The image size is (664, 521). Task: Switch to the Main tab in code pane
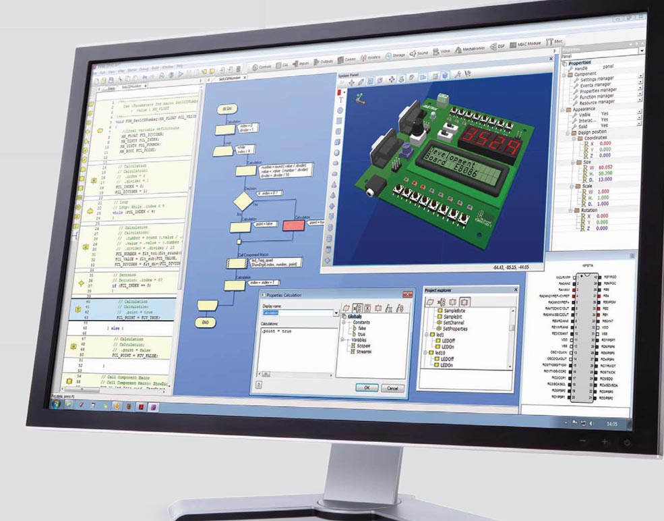[111, 88]
